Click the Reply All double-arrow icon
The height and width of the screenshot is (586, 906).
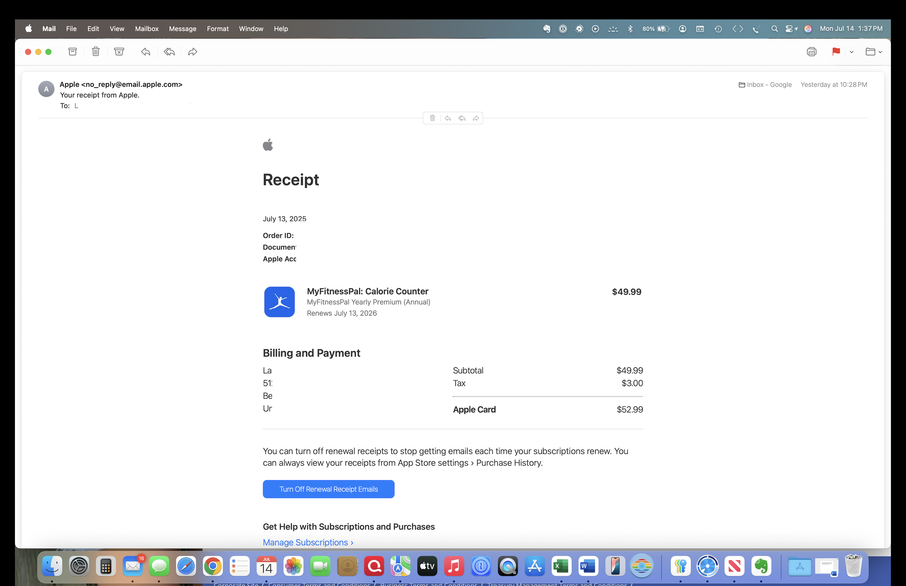[169, 52]
